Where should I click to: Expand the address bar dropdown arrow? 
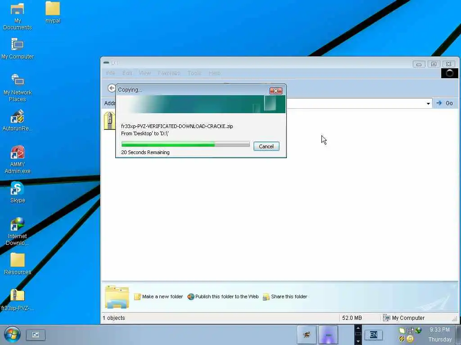coord(429,103)
